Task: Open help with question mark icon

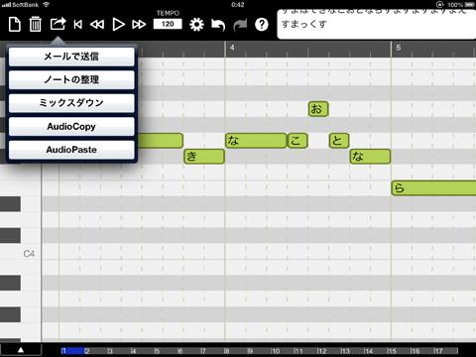Action: (x=262, y=25)
